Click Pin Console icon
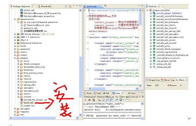 (117, 100)
